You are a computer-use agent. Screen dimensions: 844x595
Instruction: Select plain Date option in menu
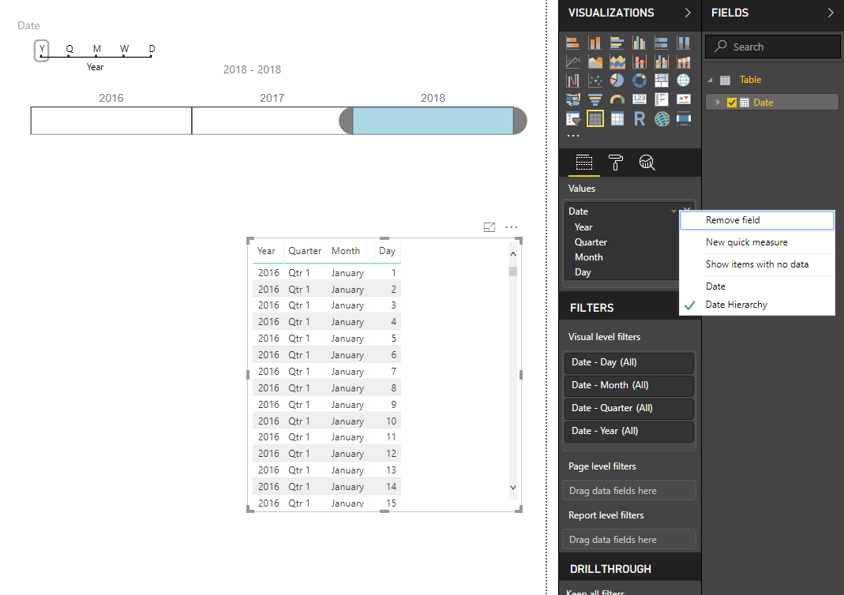pyautogui.click(x=757, y=286)
